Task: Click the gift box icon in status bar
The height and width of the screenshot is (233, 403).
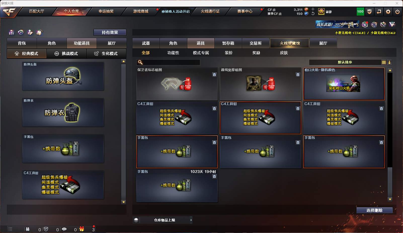Action: click(x=82, y=229)
